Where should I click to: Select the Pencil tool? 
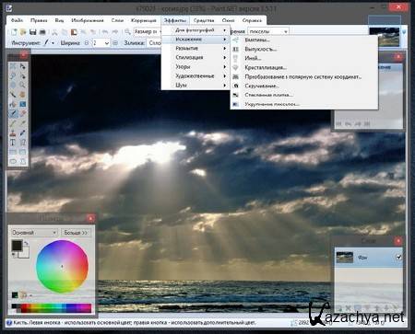tap(13, 123)
